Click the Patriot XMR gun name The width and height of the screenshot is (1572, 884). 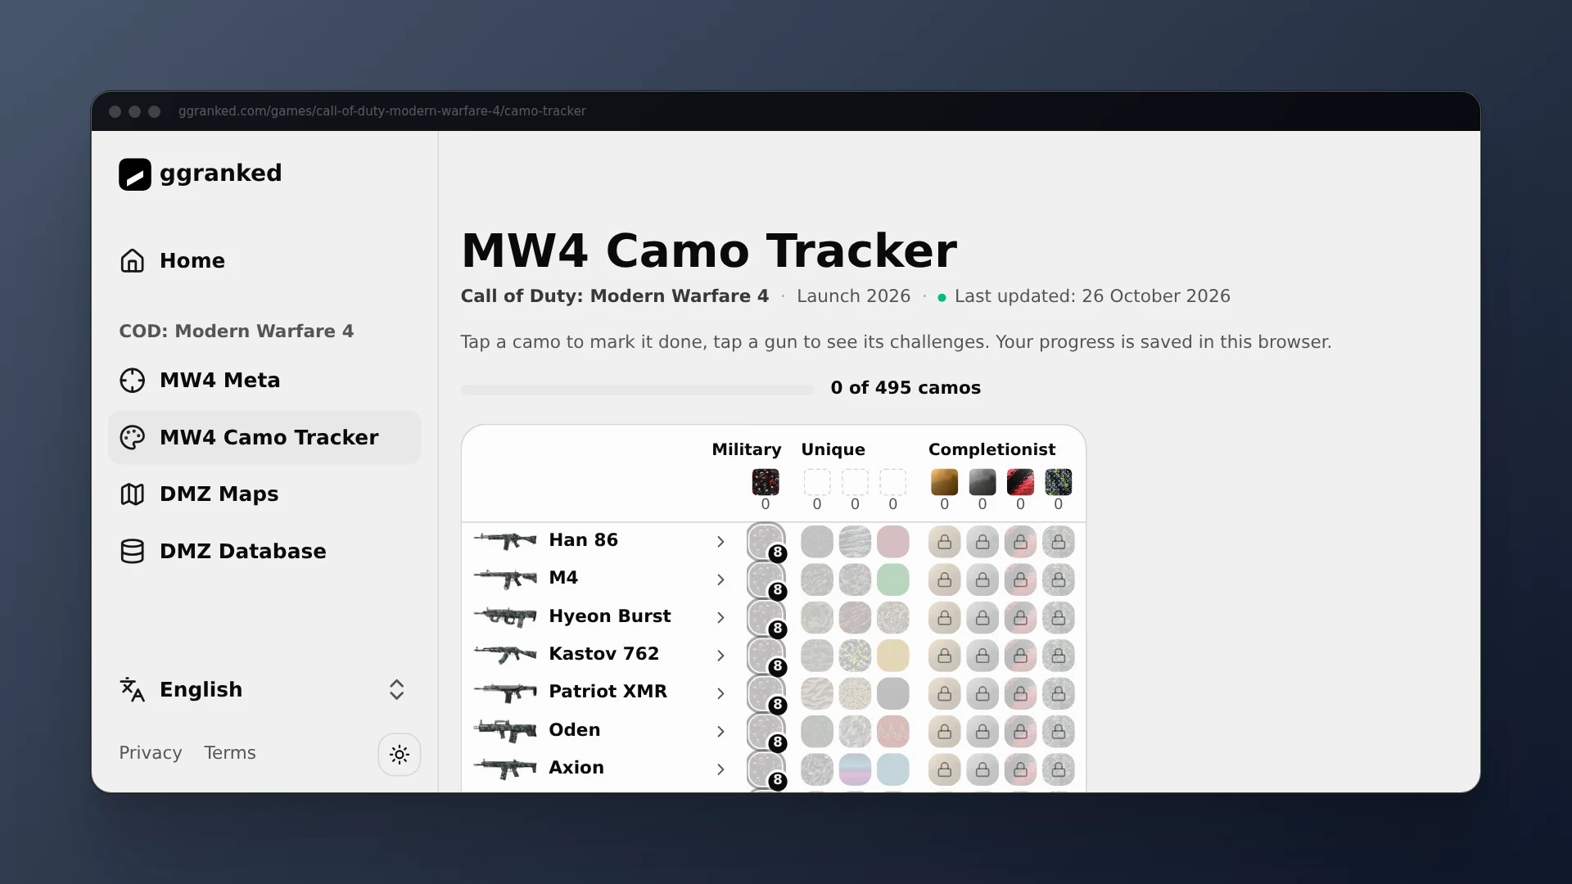[x=608, y=692]
